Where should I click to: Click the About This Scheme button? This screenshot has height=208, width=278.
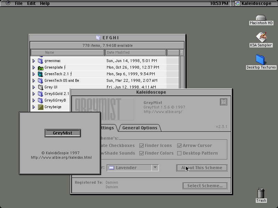click(202, 168)
